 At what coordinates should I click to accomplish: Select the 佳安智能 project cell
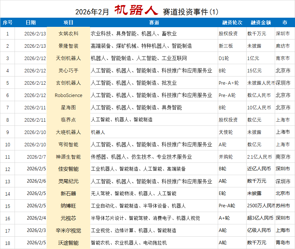68,169
